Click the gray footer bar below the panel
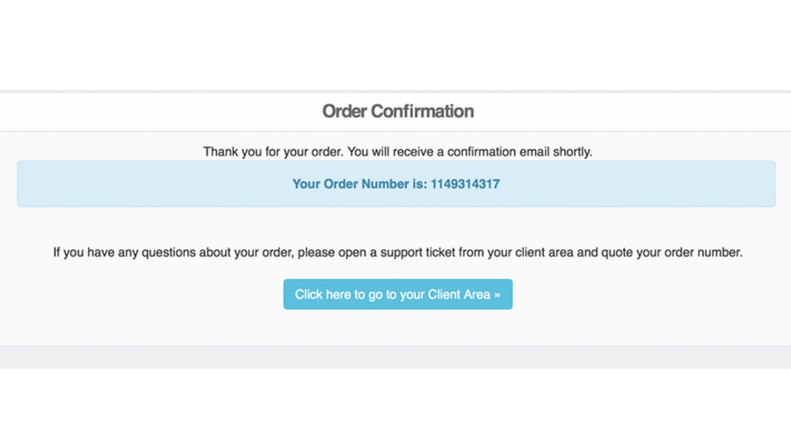Image resolution: width=791 pixels, height=439 pixels. click(x=395, y=357)
